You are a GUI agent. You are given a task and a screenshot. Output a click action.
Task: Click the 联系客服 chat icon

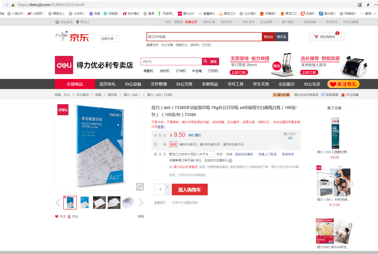tap(323, 95)
